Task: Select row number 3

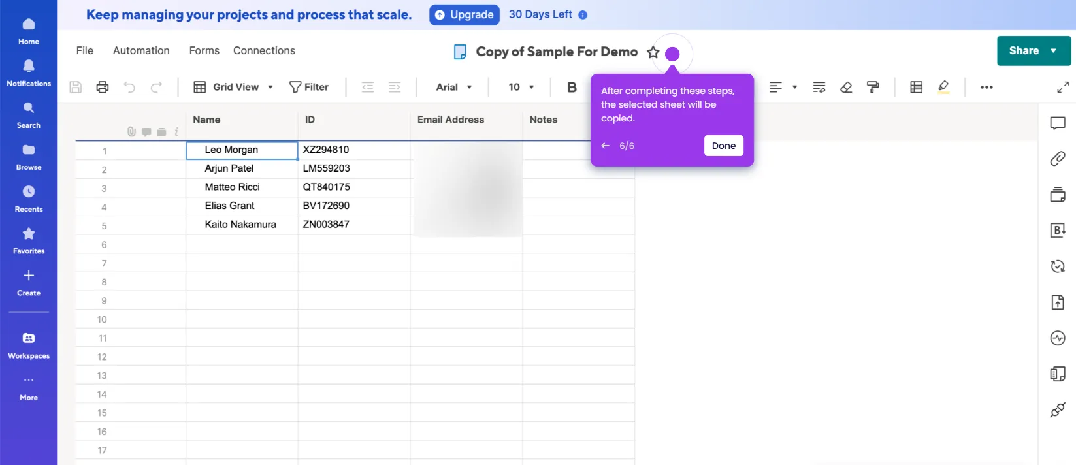Action: (104, 189)
